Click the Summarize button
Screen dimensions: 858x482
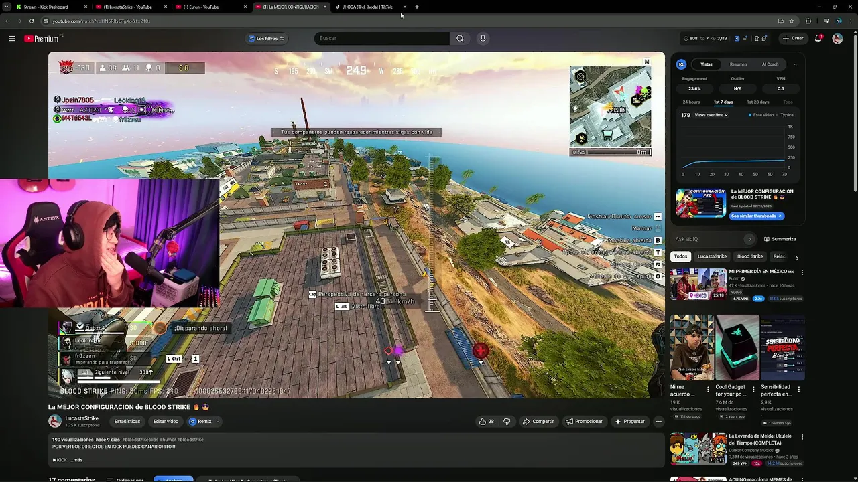coord(780,239)
